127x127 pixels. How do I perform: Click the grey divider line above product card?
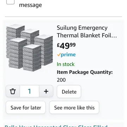click(64, 17)
